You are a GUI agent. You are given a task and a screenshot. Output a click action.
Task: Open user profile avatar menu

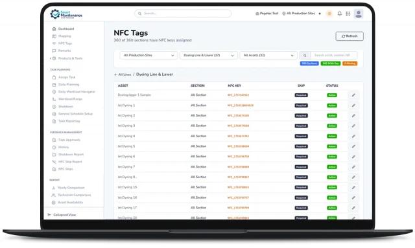(x=359, y=14)
